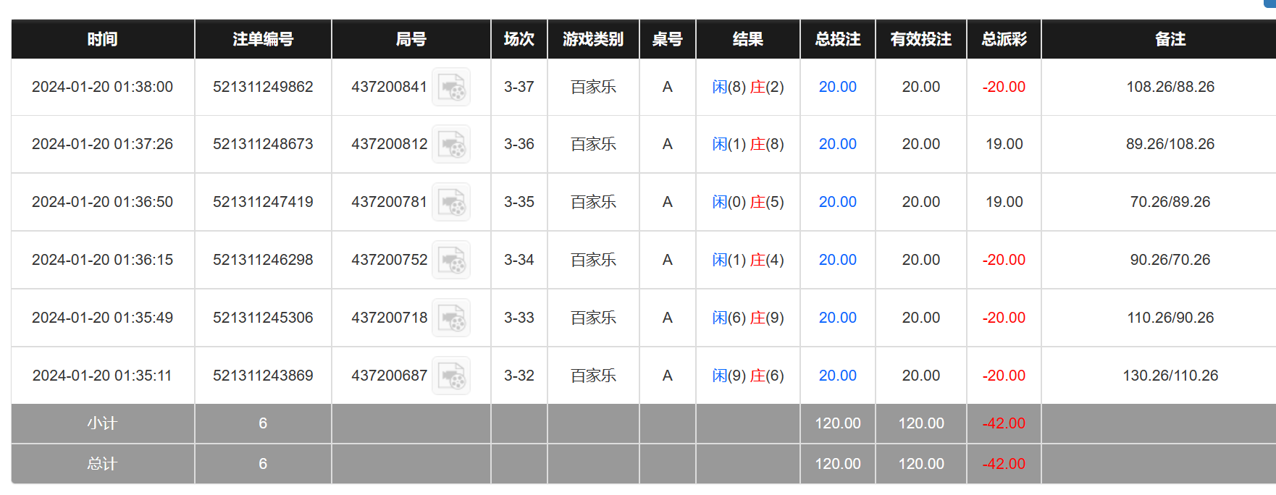Click total bet 20.00 link for order 521311243869
This screenshot has height=495, width=1276.
tap(837, 376)
